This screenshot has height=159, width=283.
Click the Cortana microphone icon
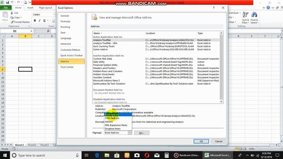tap(77, 155)
